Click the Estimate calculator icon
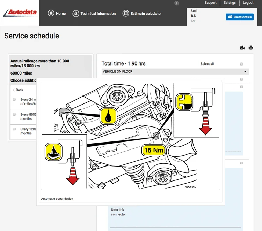Viewport: 262px width, 231px height. point(126,14)
